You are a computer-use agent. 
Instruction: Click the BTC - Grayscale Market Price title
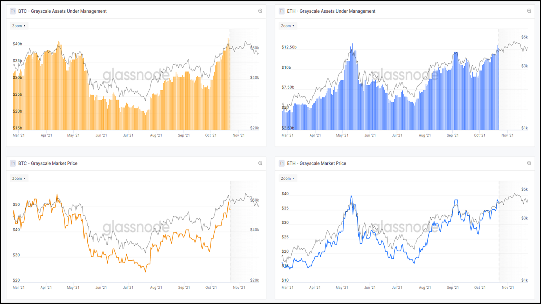click(48, 163)
